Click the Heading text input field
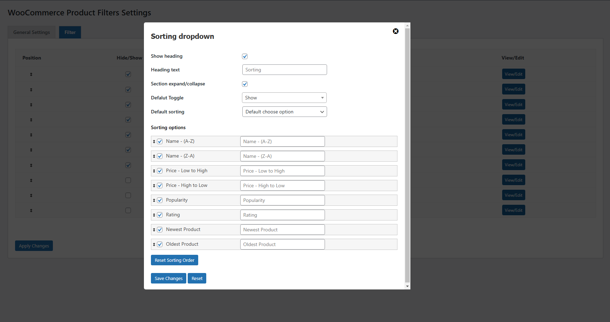Screen dimensions: 610x322 (x=284, y=70)
